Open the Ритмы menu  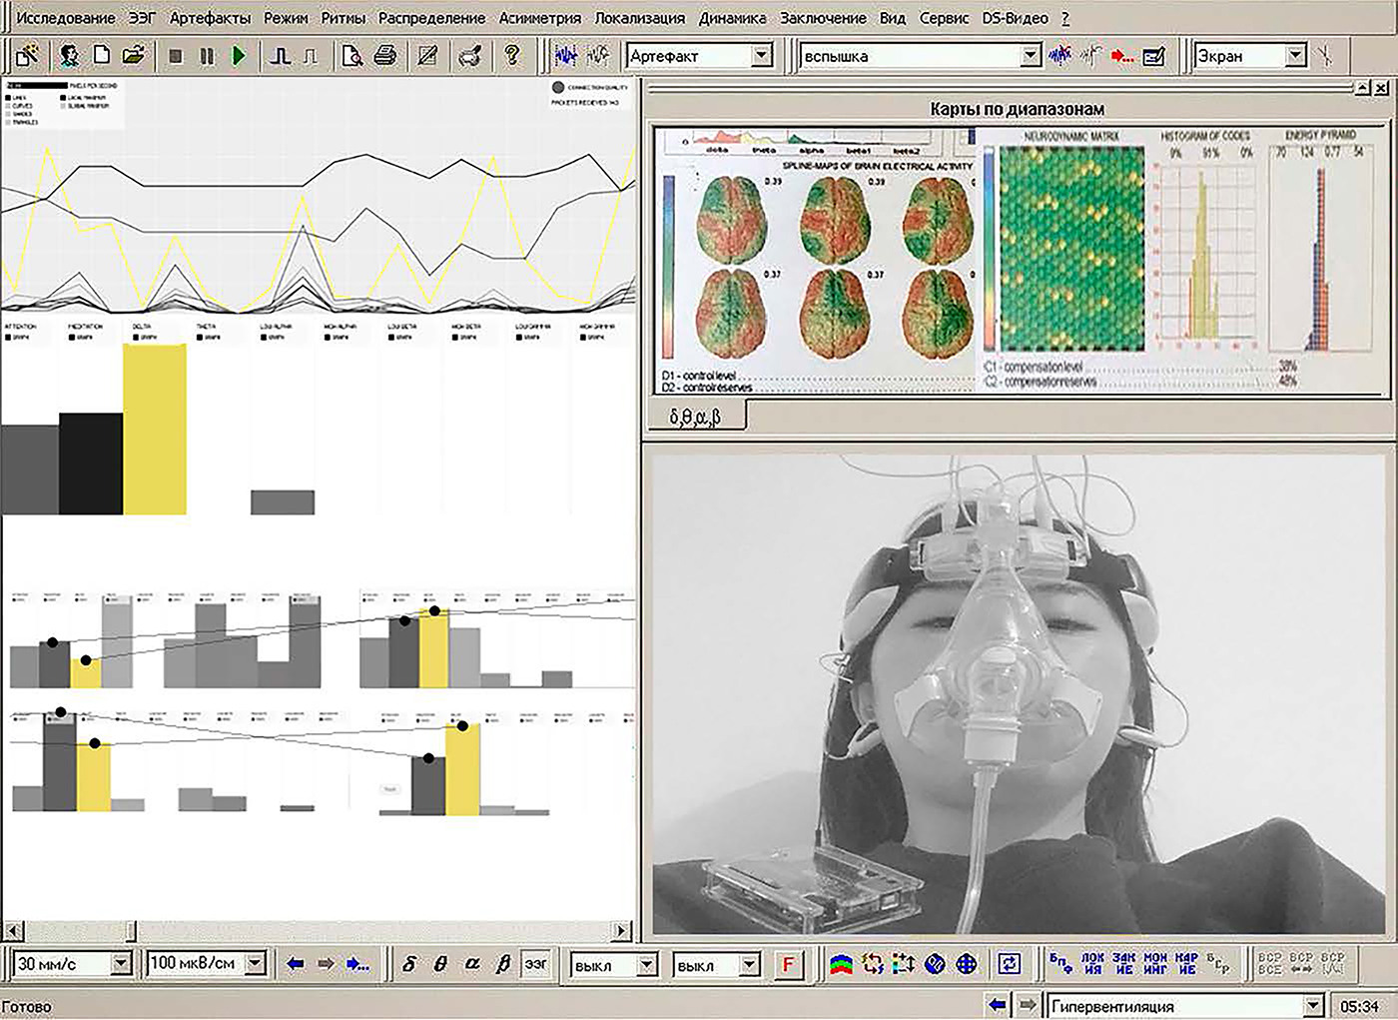click(343, 18)
